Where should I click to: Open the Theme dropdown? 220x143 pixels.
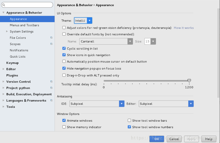coord(83,21)
